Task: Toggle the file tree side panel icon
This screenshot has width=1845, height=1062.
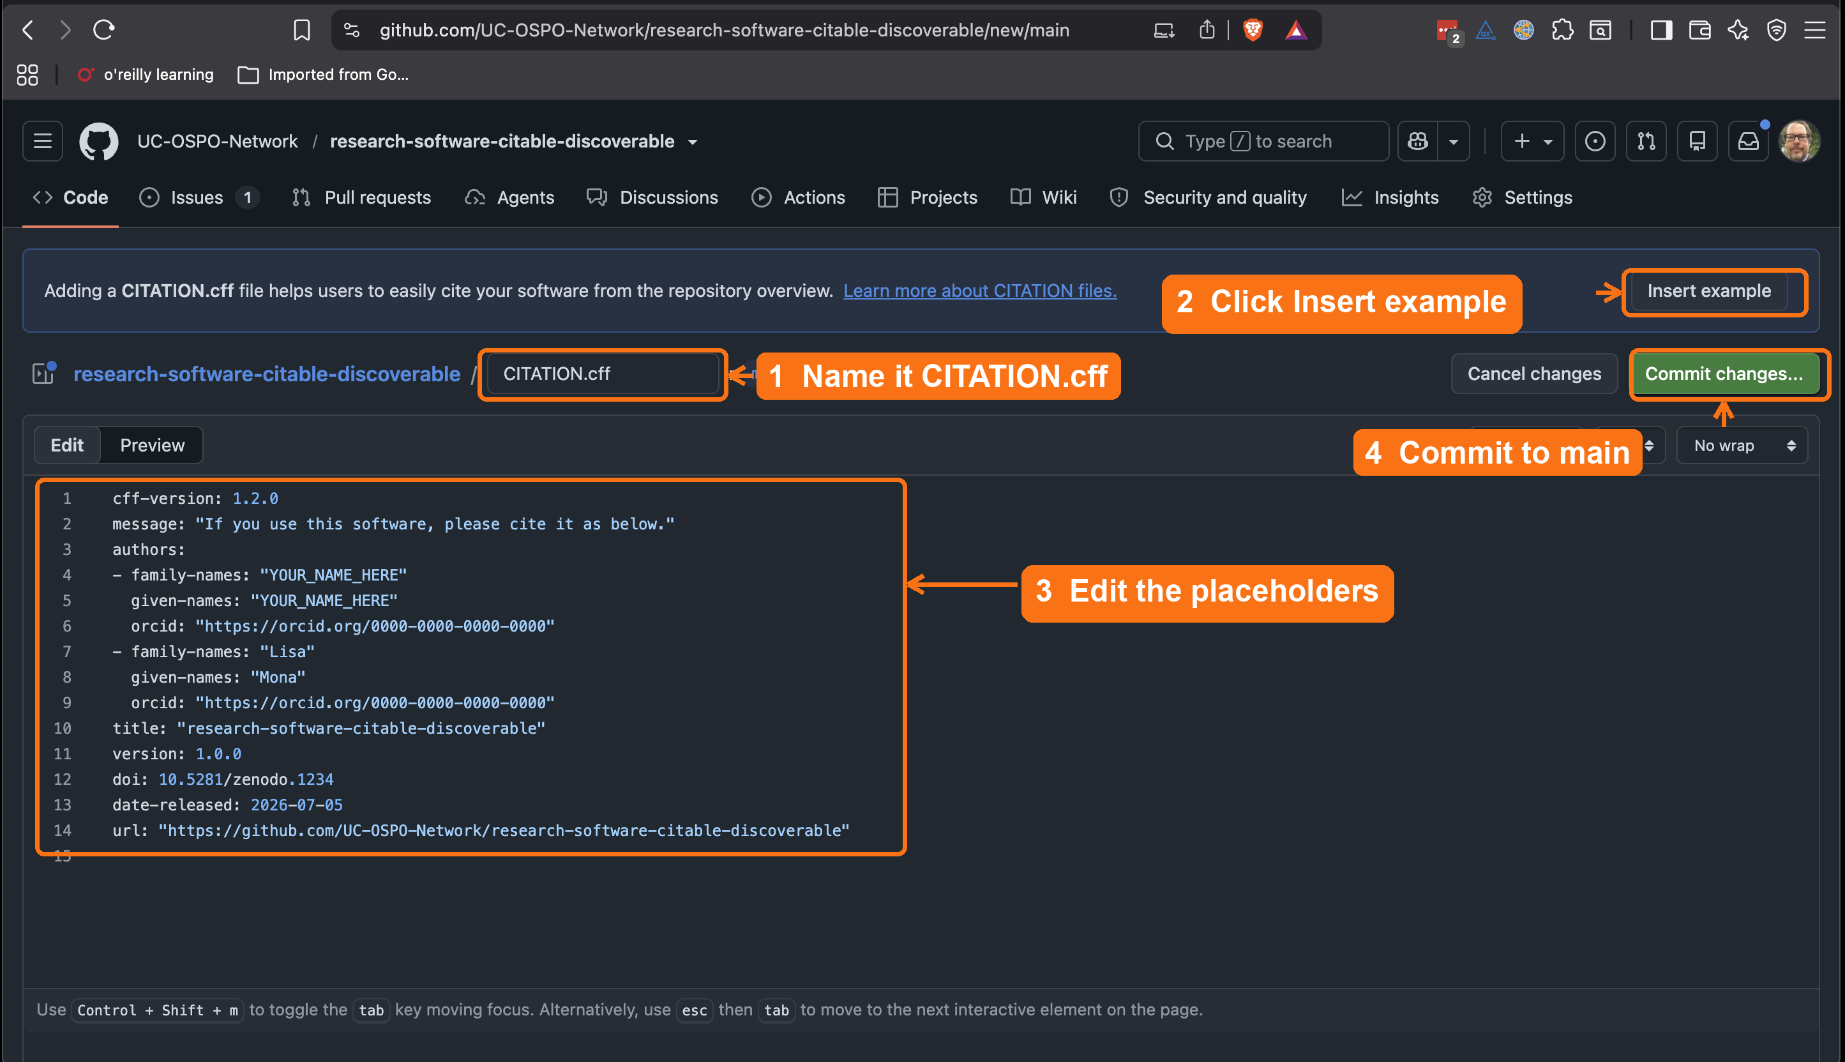Action: point(44,374)
